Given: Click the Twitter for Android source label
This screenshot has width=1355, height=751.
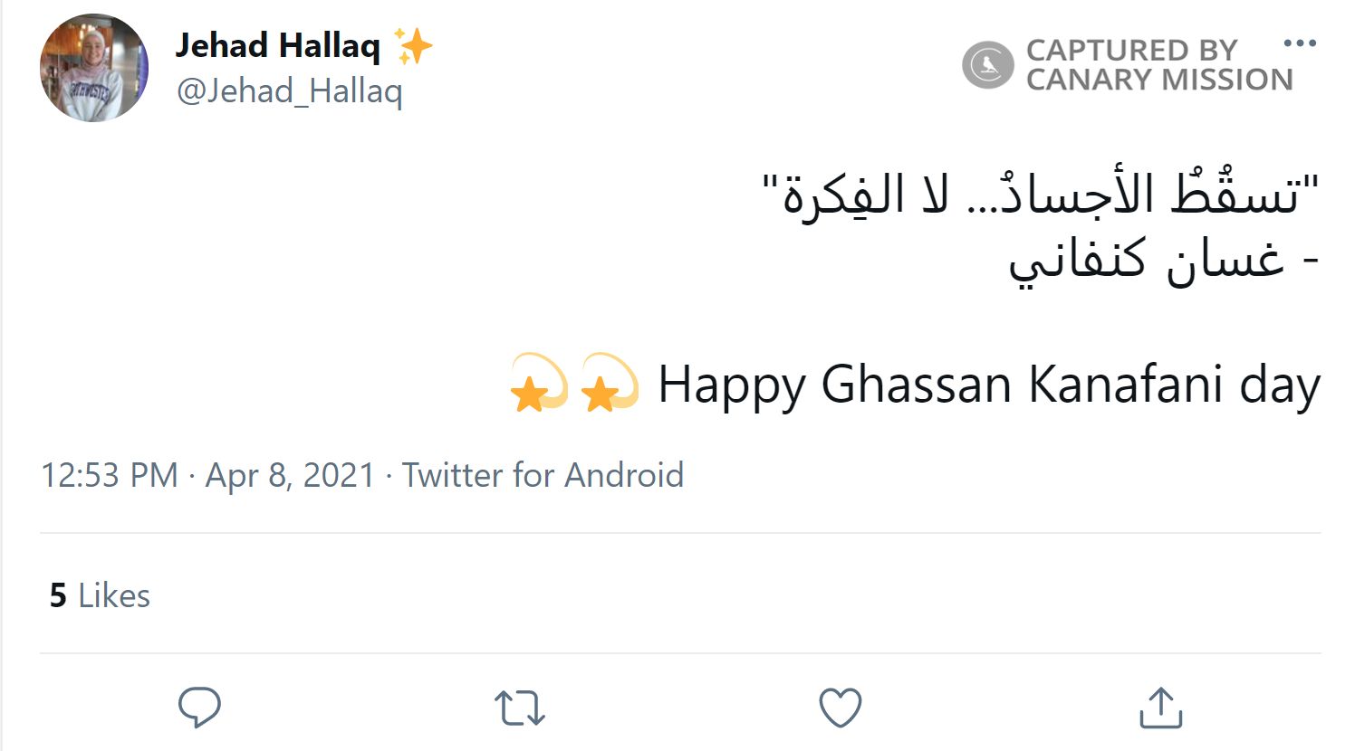Looking at the screenshot, I should [x=543, y=474].
